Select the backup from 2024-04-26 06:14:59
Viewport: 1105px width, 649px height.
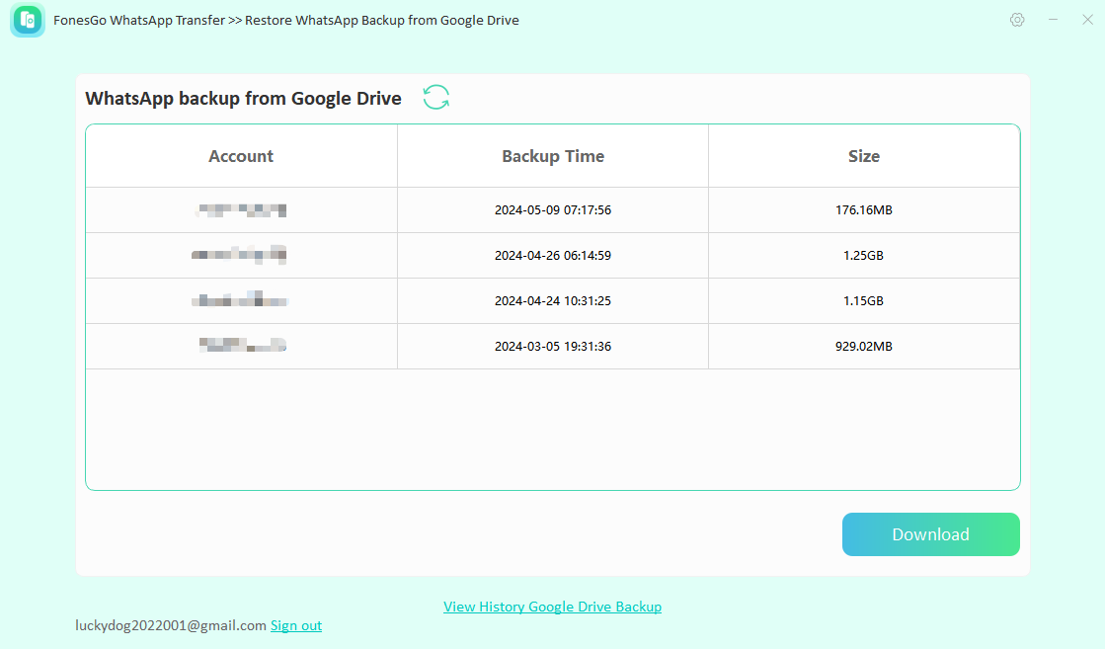(x=553, y=256)
